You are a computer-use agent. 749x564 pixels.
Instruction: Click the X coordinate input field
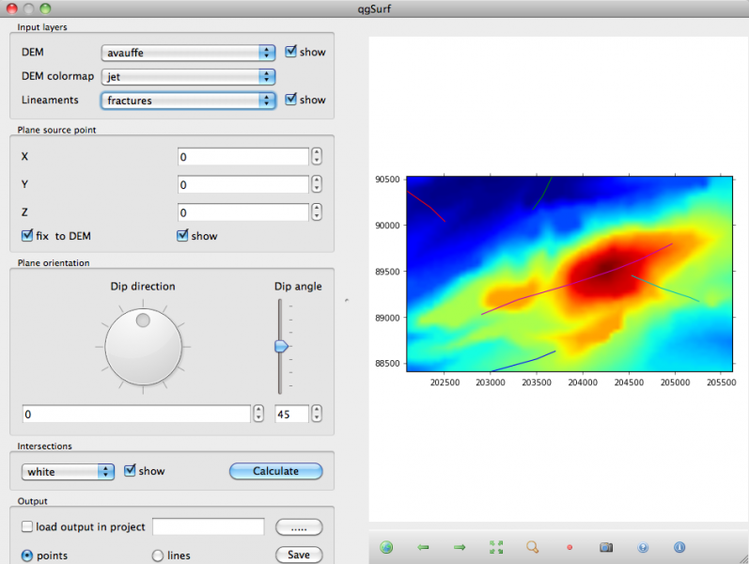(243, 157)
